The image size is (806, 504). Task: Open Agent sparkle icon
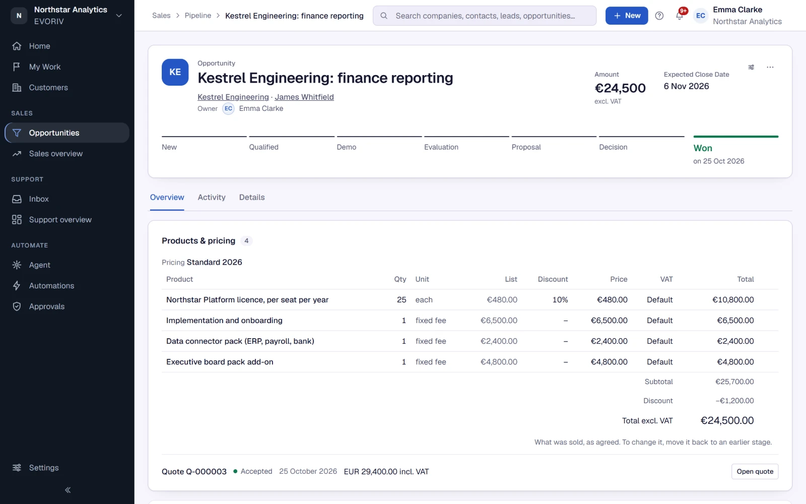point(17,265)
